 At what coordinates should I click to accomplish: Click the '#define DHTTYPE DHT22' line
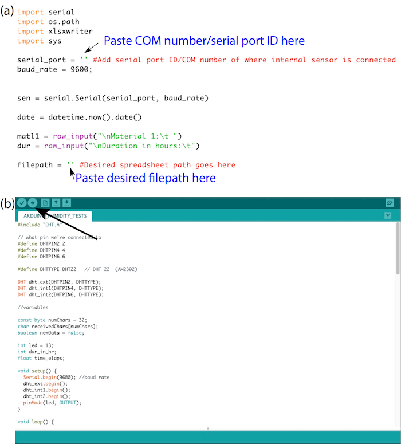pyautogui.click(x=77, y=269)
